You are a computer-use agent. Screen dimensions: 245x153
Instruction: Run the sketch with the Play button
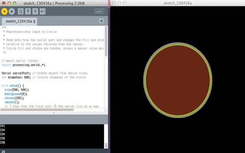pos(5,11)
